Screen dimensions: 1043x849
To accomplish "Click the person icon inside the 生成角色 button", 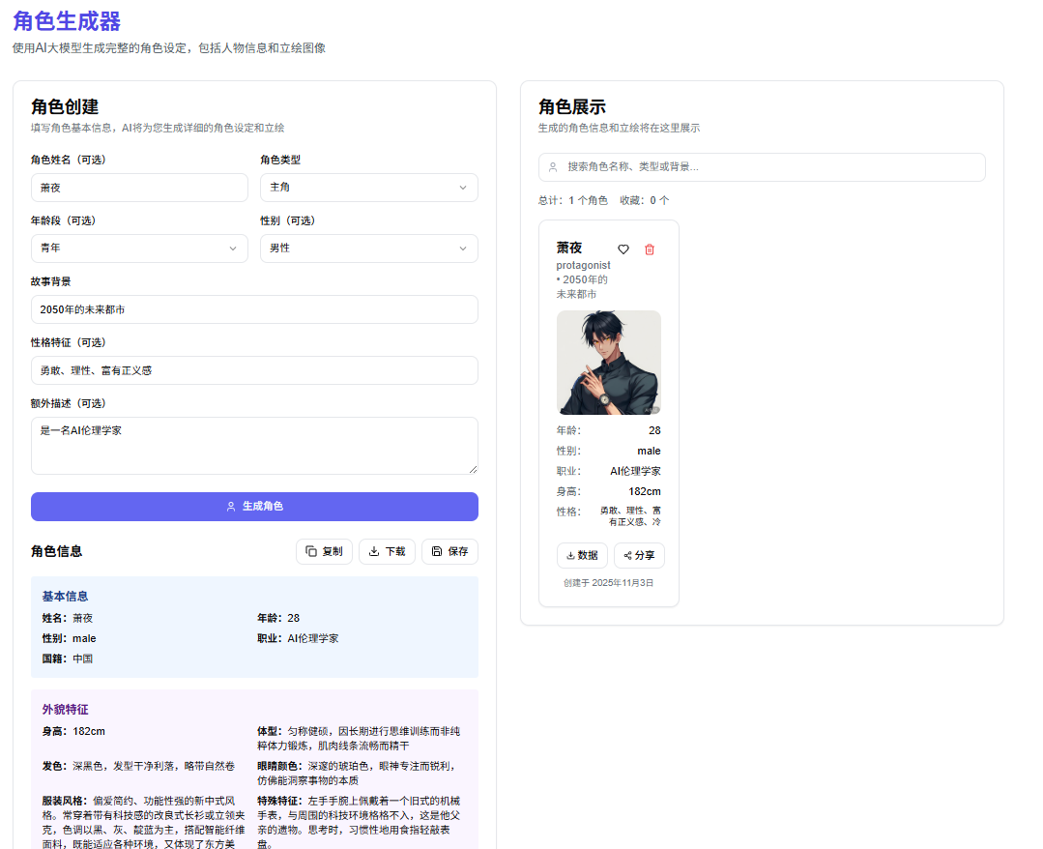I will pos(230,507).
